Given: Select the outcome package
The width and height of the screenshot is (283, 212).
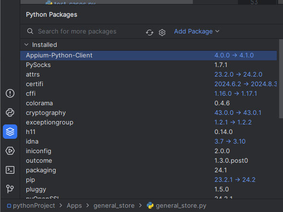Looking at the screenshot, I should 39,160.
